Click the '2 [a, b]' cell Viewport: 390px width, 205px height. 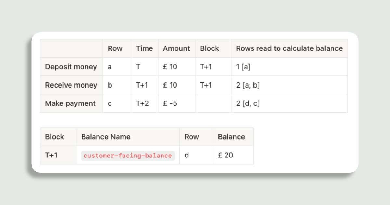(x=248, y=85)
